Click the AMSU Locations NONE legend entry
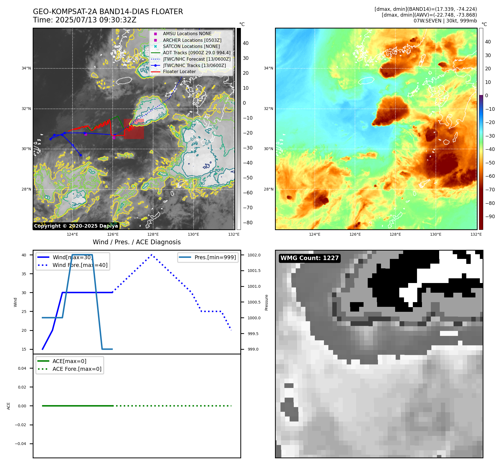The image size is (502, 468). (x=187, y=34)
